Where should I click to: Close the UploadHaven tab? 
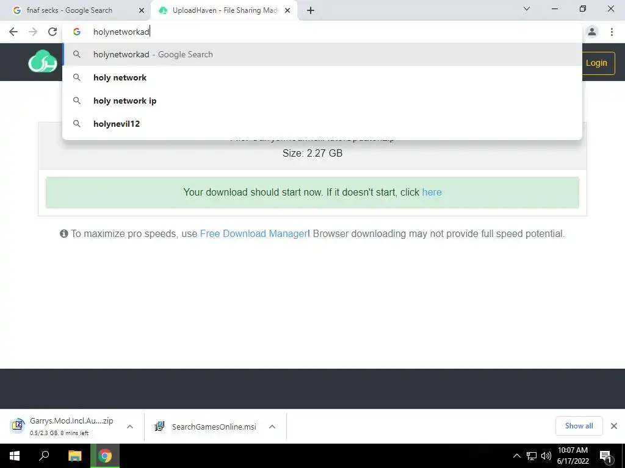(x=287, y=10)
